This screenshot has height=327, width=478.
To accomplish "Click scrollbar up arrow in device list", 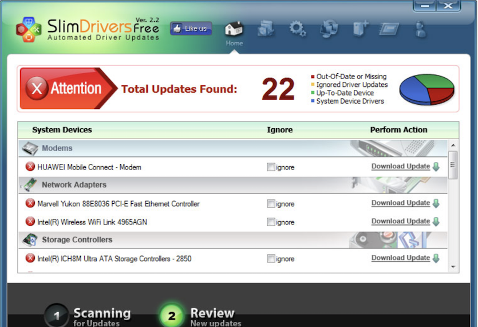I will (x=453, y=145).
